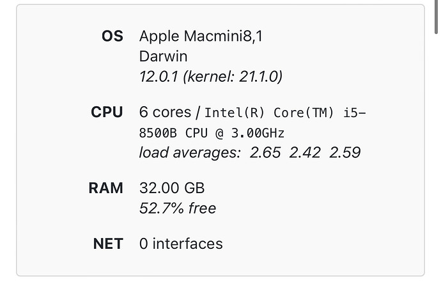
Task: Select the 6 cores text
Action: tap(165, 113)
